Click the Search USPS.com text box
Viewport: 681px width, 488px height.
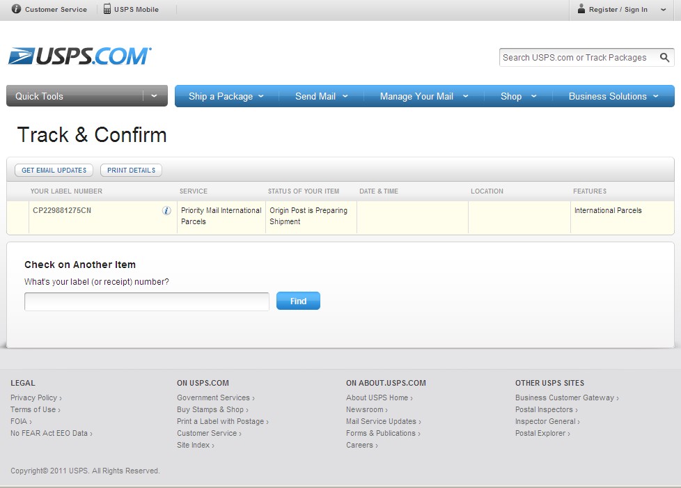pos(577,58)
